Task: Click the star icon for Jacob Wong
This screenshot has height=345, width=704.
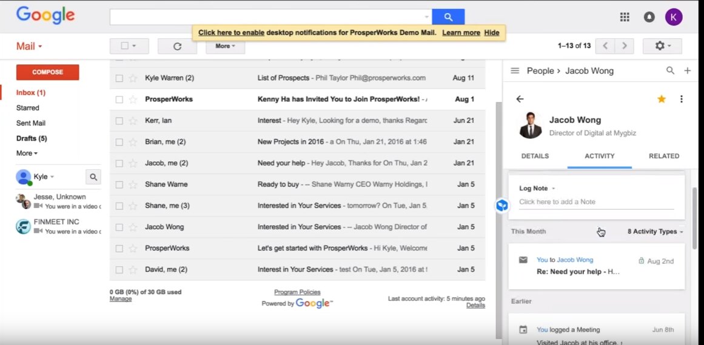Action: [662, 99]
